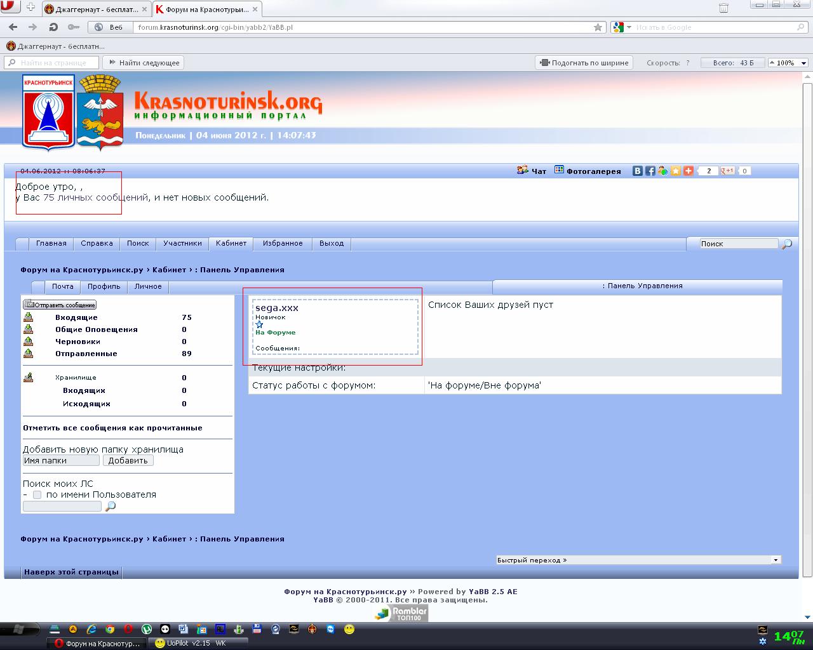
Task: Bookmark the page with the star icon
Action: 598,27
